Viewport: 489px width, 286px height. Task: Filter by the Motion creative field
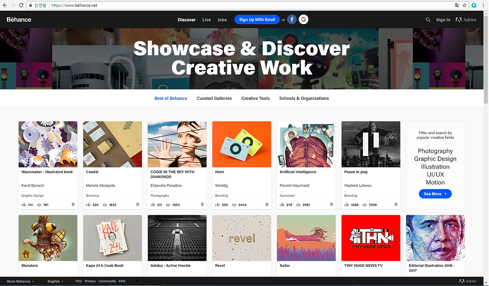click(x=435, y=182)
